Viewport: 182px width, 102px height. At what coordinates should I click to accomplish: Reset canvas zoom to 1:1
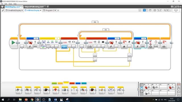(x=170, y=10)
